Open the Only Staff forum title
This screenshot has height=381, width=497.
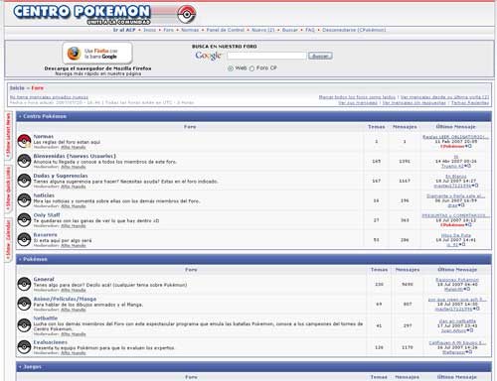pos(47,215)
